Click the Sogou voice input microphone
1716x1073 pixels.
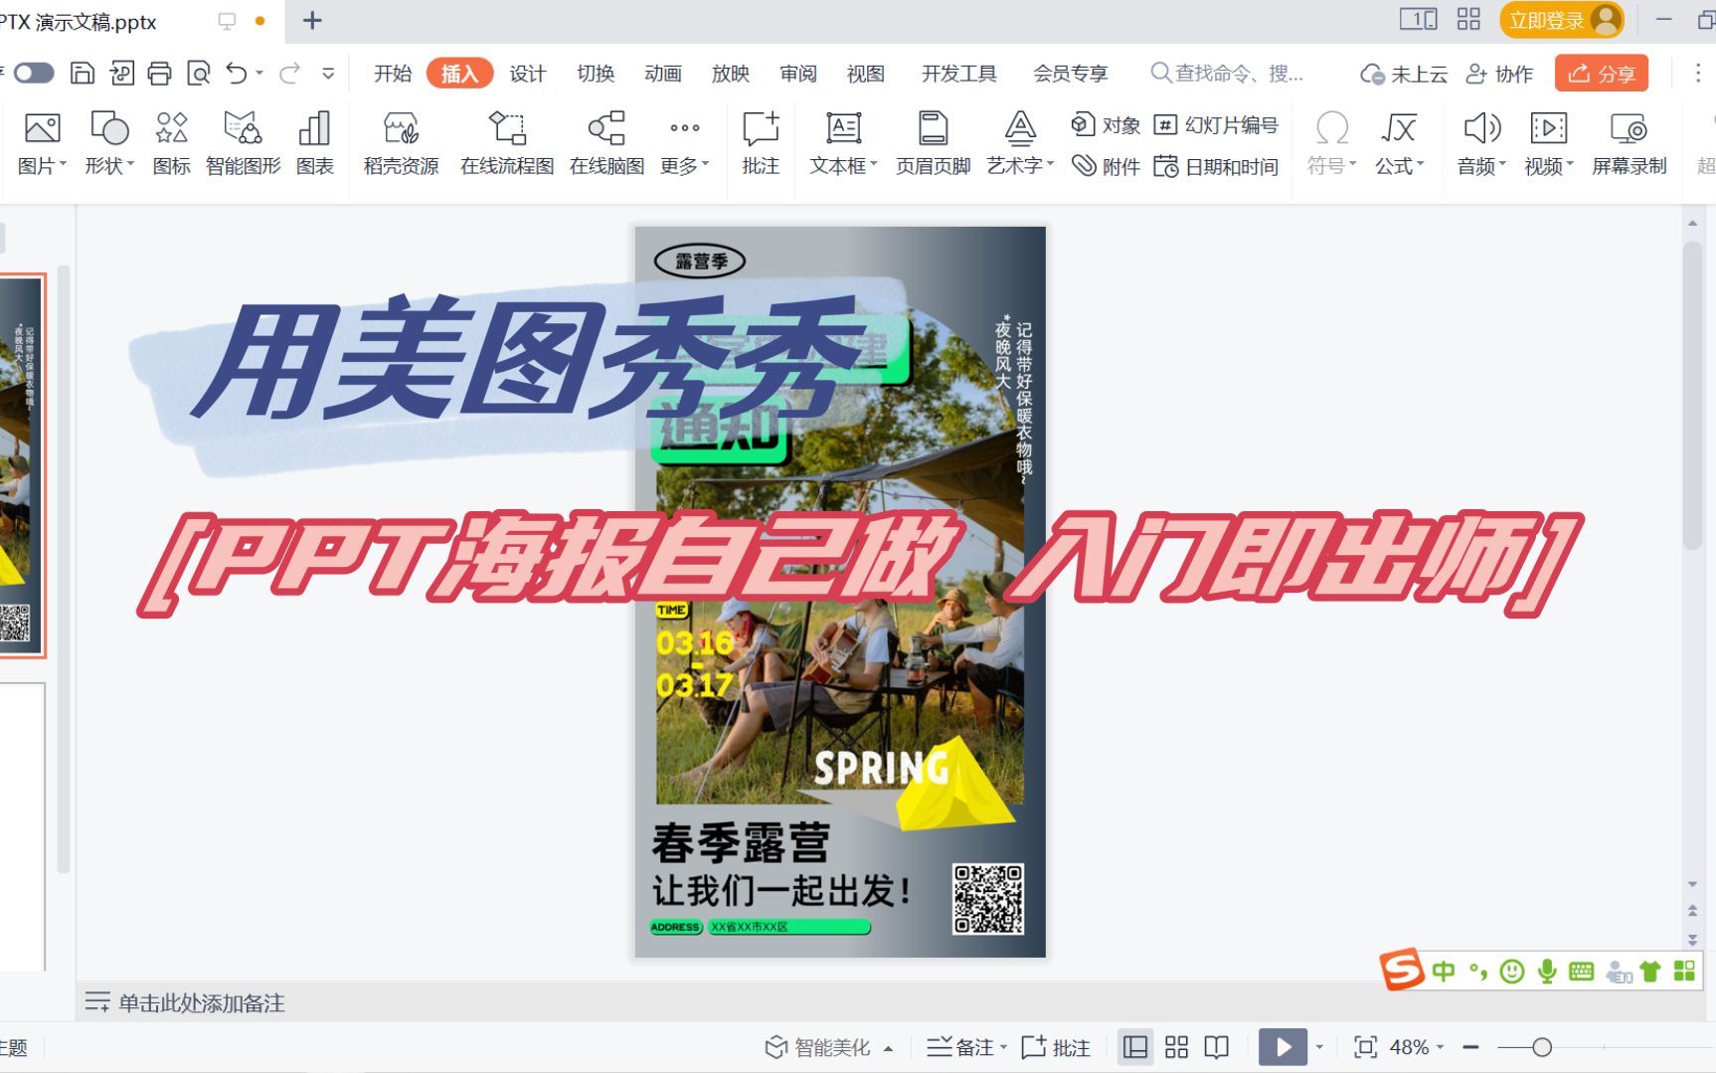tap(1547, 972)
